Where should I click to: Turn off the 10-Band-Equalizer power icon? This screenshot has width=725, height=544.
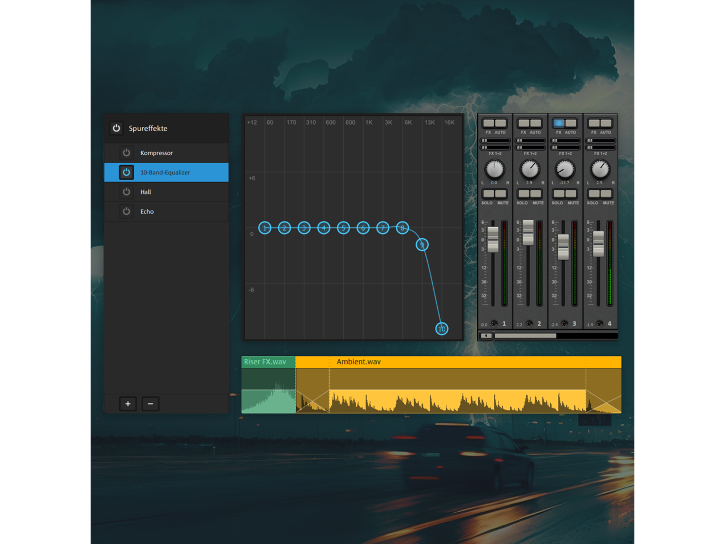126,172
